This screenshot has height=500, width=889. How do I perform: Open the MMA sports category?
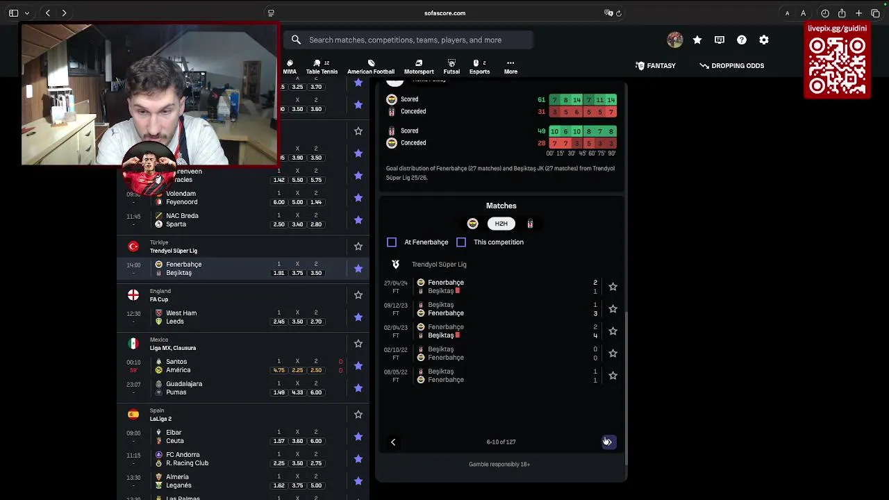pyautogui.click(x=290, y=67)
